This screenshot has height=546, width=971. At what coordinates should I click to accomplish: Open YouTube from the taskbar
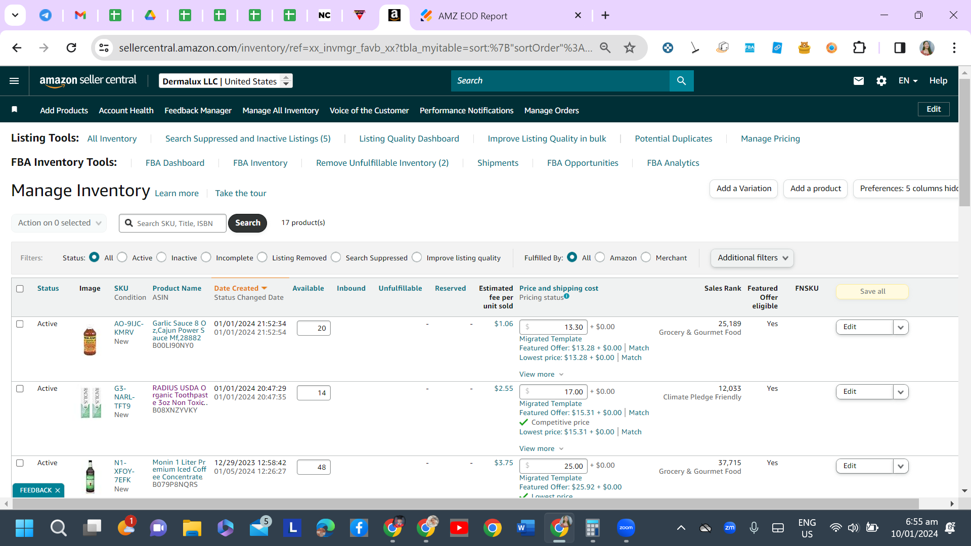coord(459,528)
